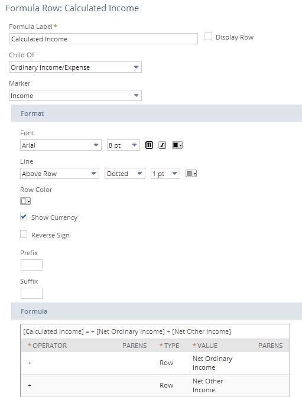Click the Formula Row: Calculated Income title
Viewport: 302px width, 397px height.
click(72, 8)
